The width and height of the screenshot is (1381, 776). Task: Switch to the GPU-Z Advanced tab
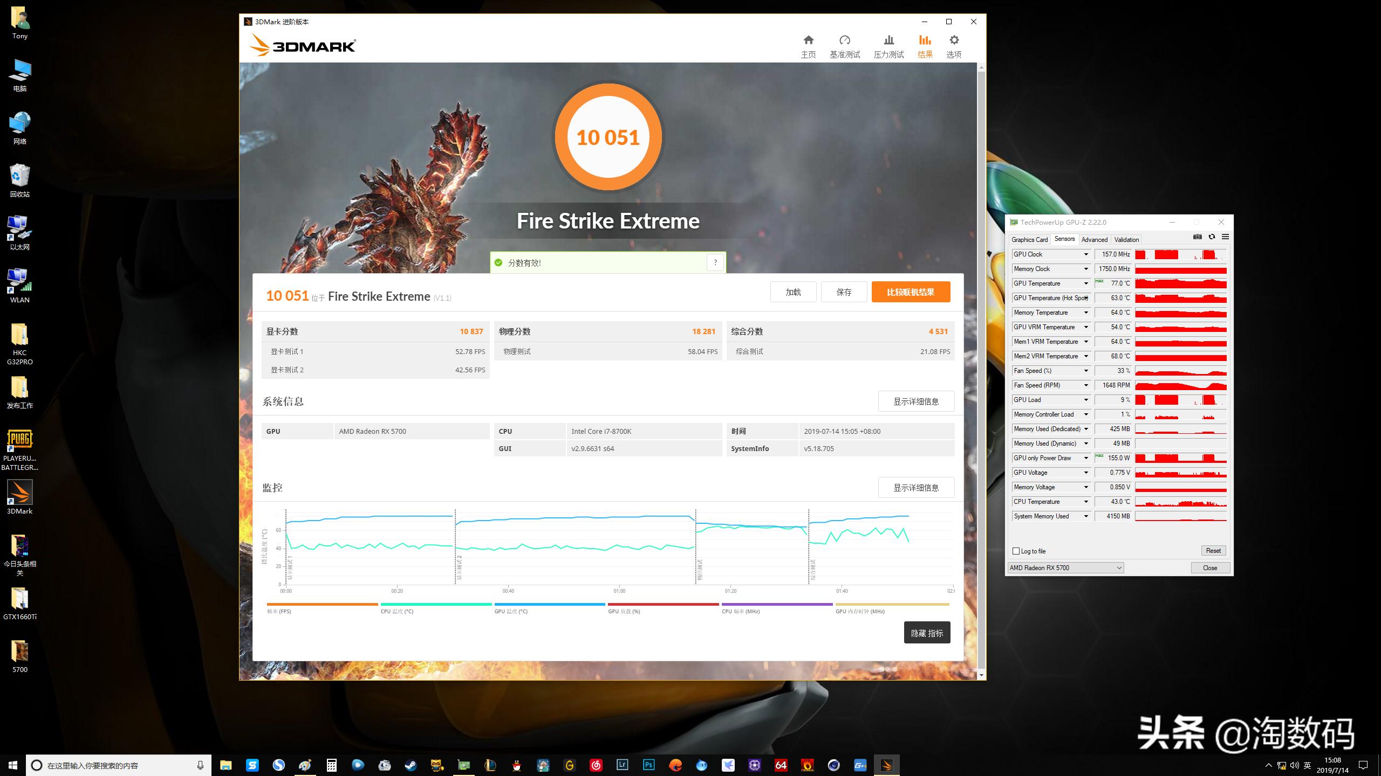(x=1094, y=240)
